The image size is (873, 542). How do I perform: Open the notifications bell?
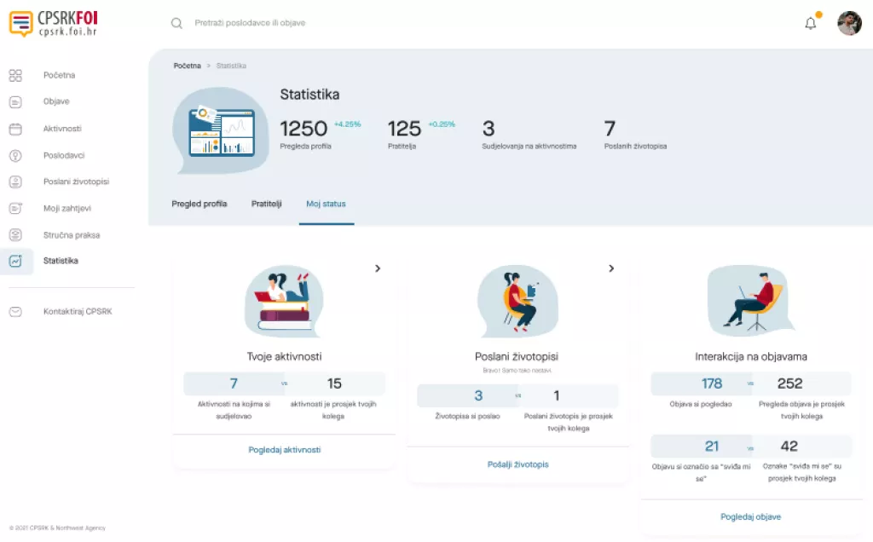point(811,23)
